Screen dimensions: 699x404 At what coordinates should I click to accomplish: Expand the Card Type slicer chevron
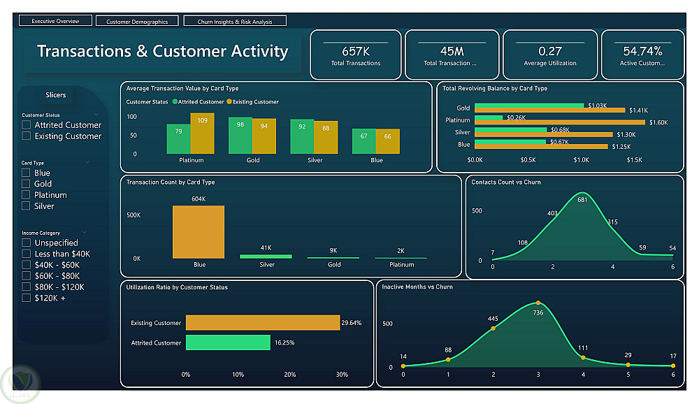pos(87,162)
